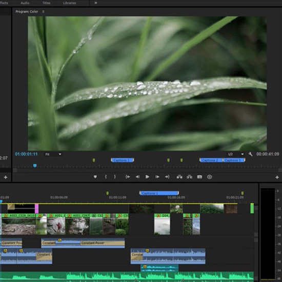Image resolution: width=282 pixels, height=282 pixels.
Task: Go to Out point in the transport controls
Action: [167, 177]
